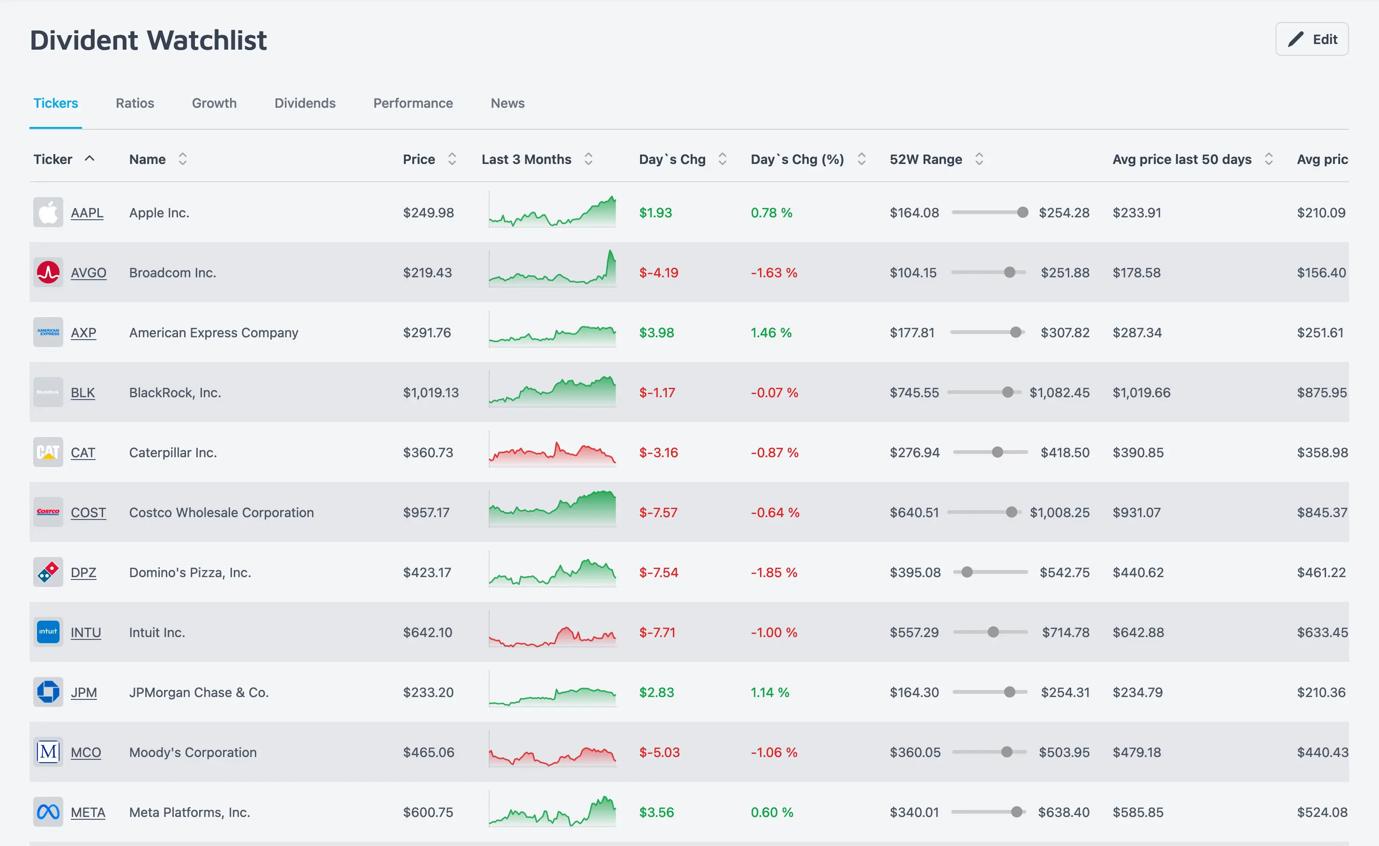Click Domino's 50-day average $440.62
This screenshot has width=1379, height=846.
click(1138, 572)
